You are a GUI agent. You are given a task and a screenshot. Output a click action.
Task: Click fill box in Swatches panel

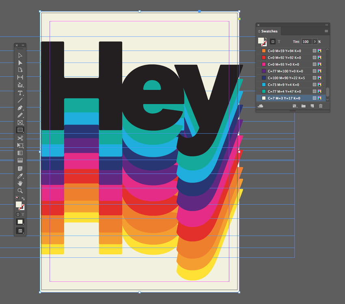[x=261, y=41]
